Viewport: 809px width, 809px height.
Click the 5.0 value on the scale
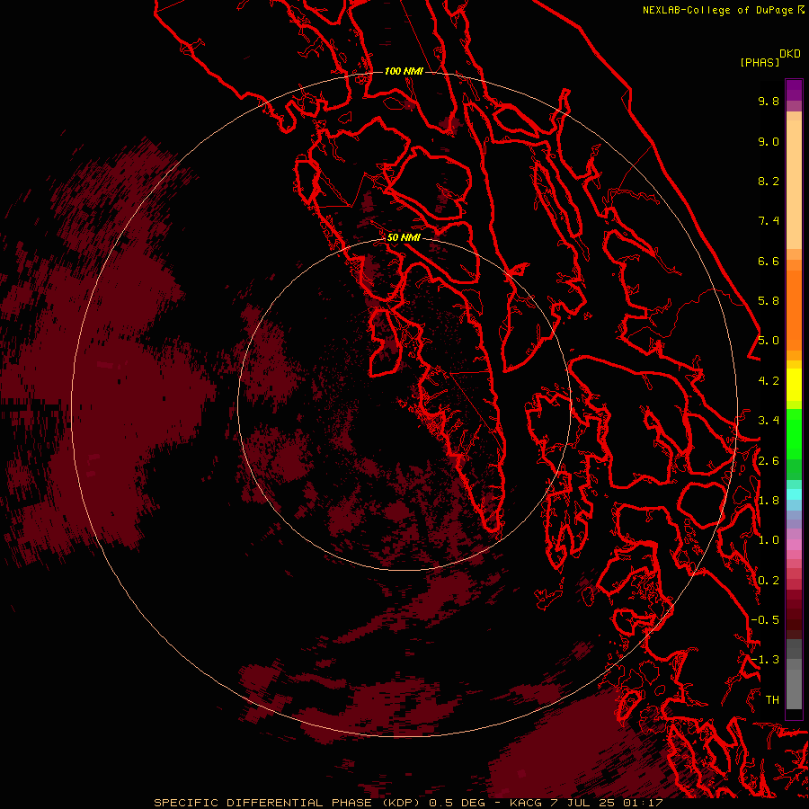pos(769,341)
